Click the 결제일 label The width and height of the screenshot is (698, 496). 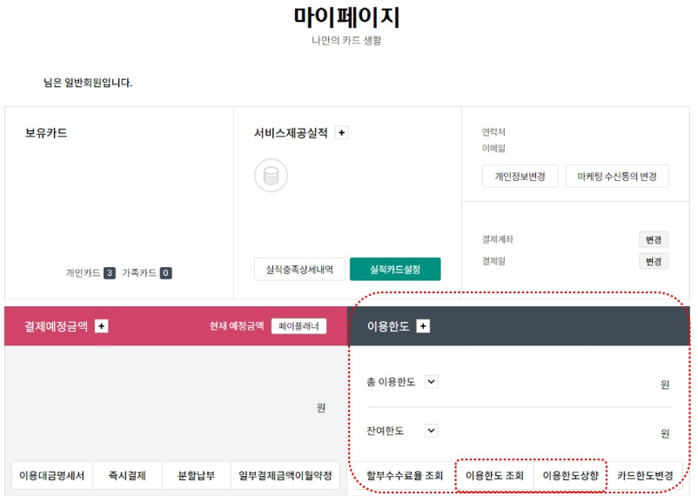tap(493, 261)
